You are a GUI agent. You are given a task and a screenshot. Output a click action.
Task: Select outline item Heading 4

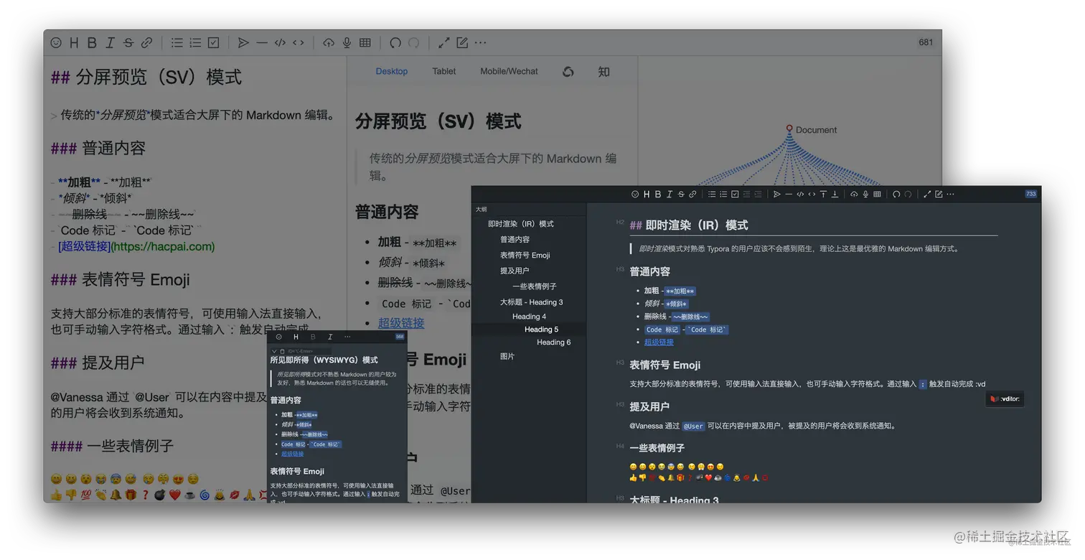point(530,317)
